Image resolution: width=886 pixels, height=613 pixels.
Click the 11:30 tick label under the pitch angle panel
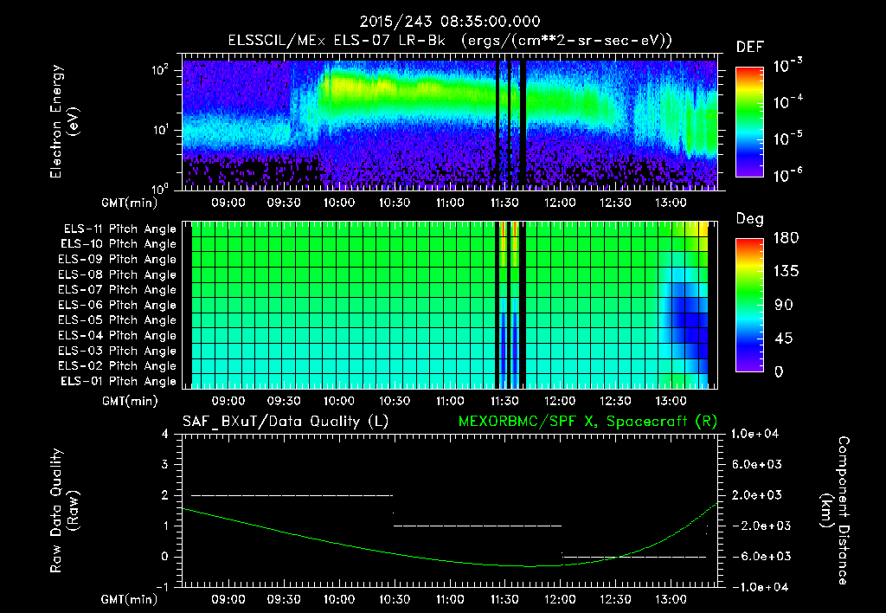tap(504, 401)
